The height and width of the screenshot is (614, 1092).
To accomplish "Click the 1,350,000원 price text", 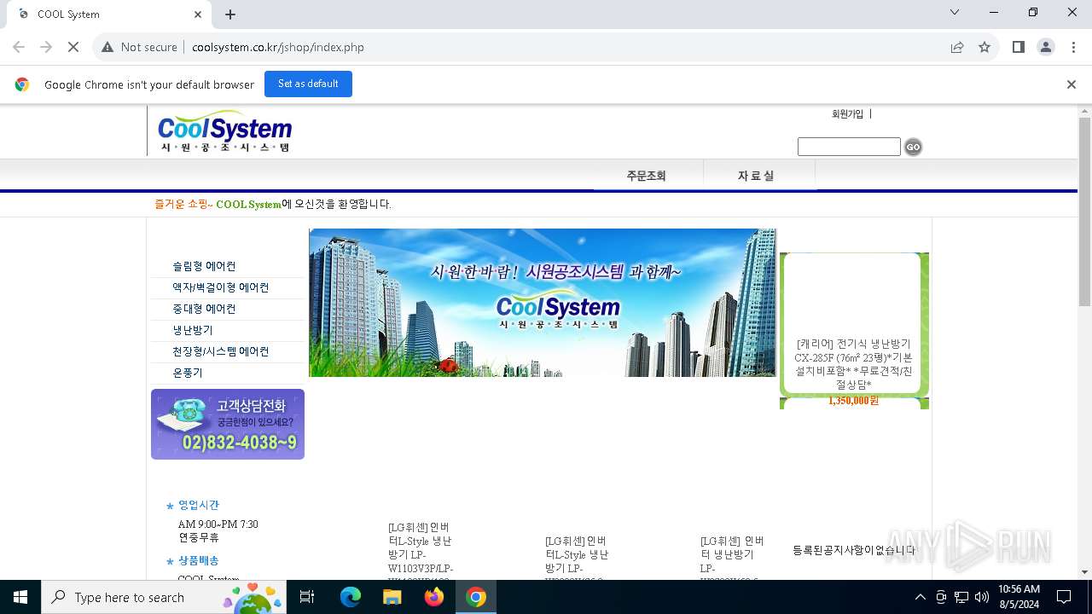I will (853, 401).
